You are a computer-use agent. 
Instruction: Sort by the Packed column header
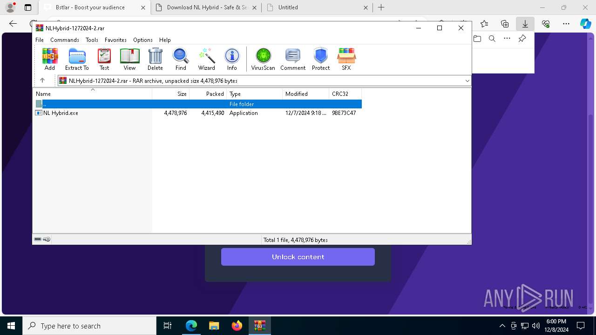pyautogui.click(x=208, y=94)
